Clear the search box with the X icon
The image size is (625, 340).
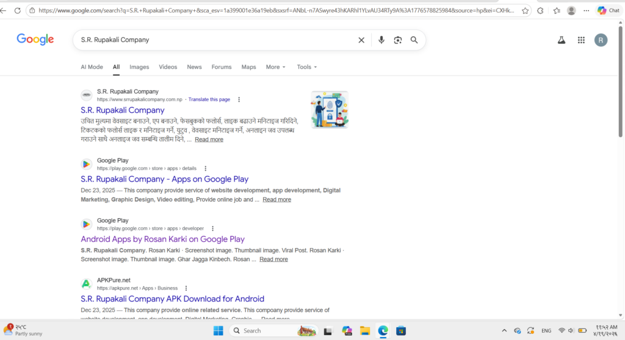point(361,40)
